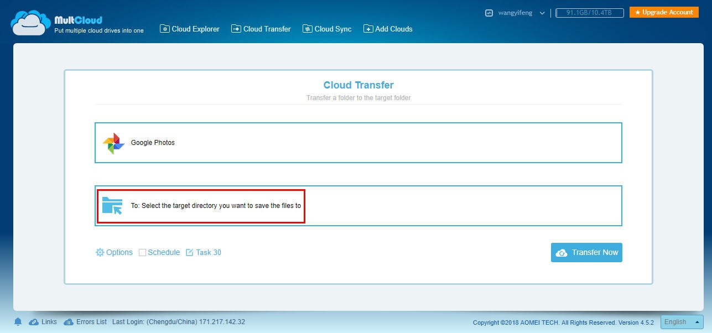Open the Task 30 link

(209, 252)
